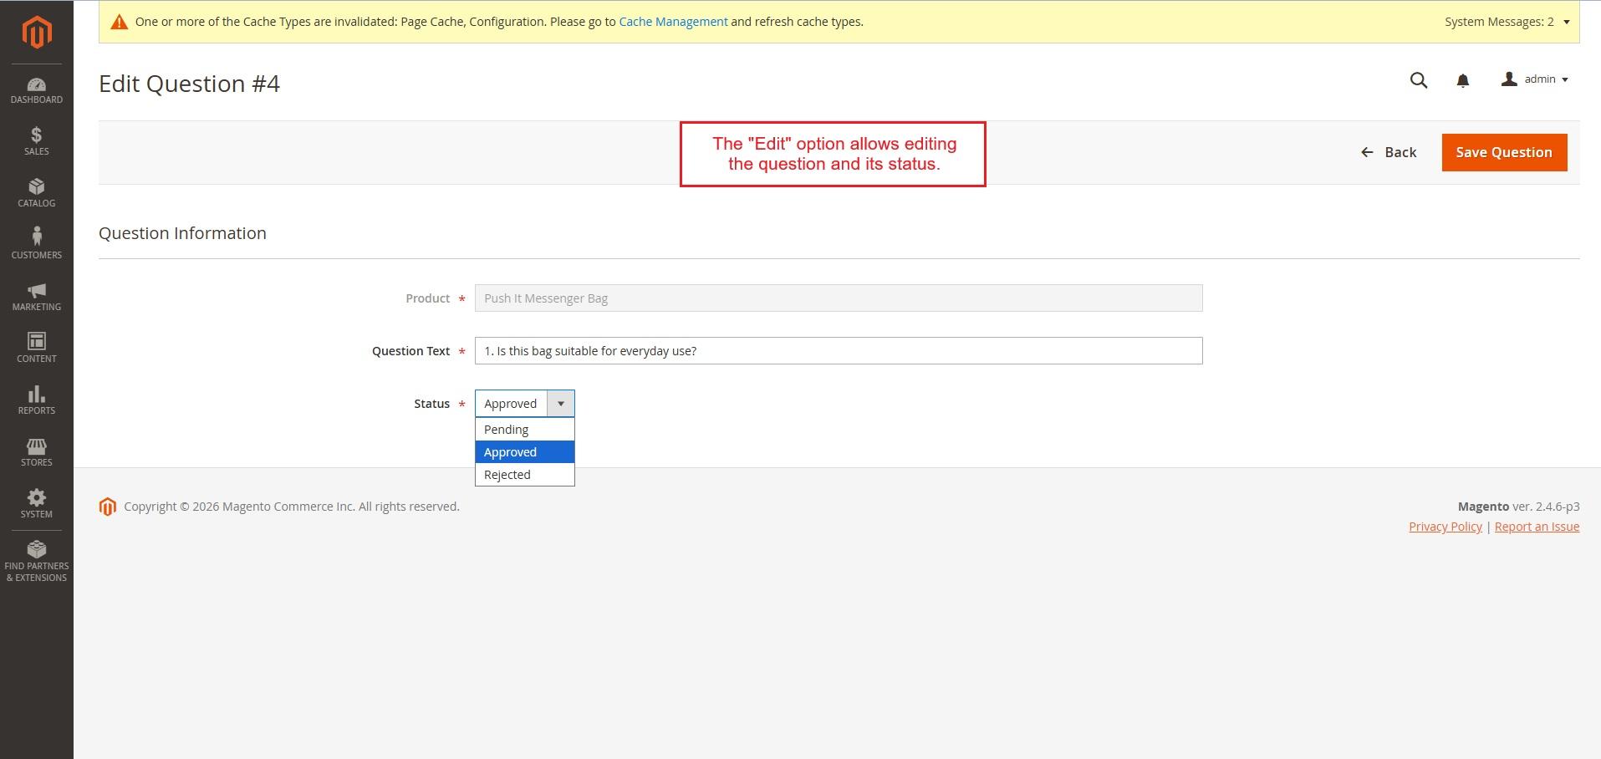Image resolution: width=1601 pixels, height=759 pixels.
Task: Go Back using the Back button
Action: point(1389,152)
